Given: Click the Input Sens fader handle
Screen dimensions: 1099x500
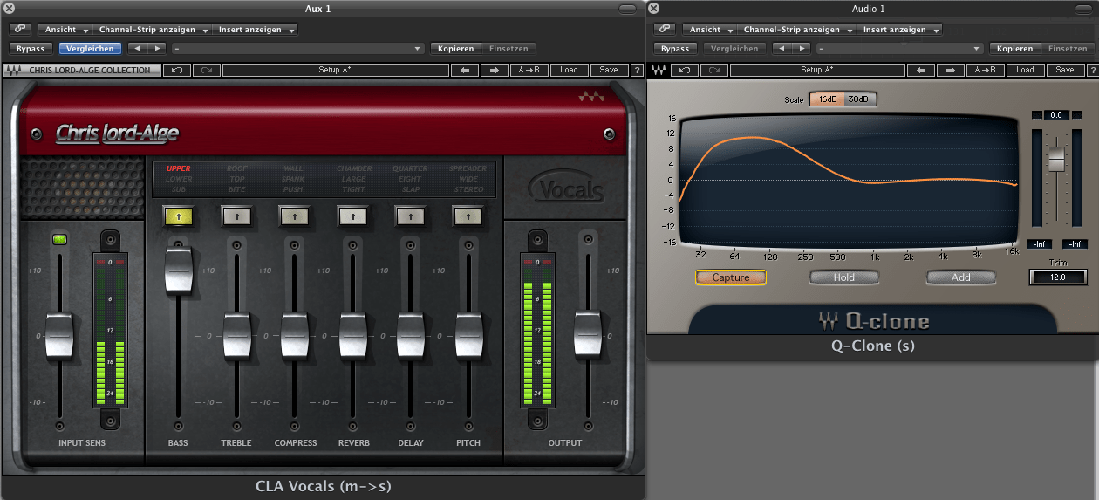Looking at the screenshot, I should (x=59, y=336).
